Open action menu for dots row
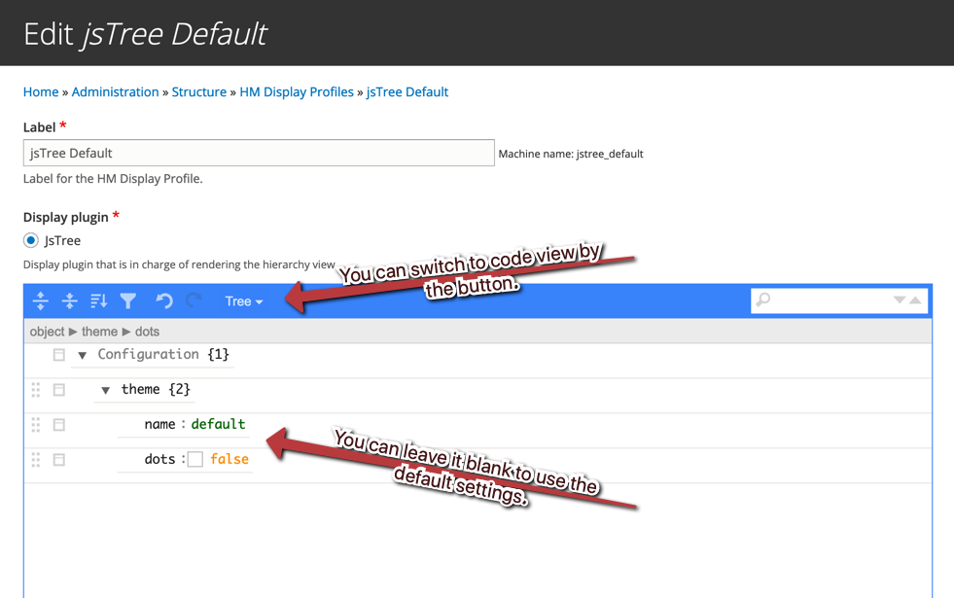 coord(59,460)
